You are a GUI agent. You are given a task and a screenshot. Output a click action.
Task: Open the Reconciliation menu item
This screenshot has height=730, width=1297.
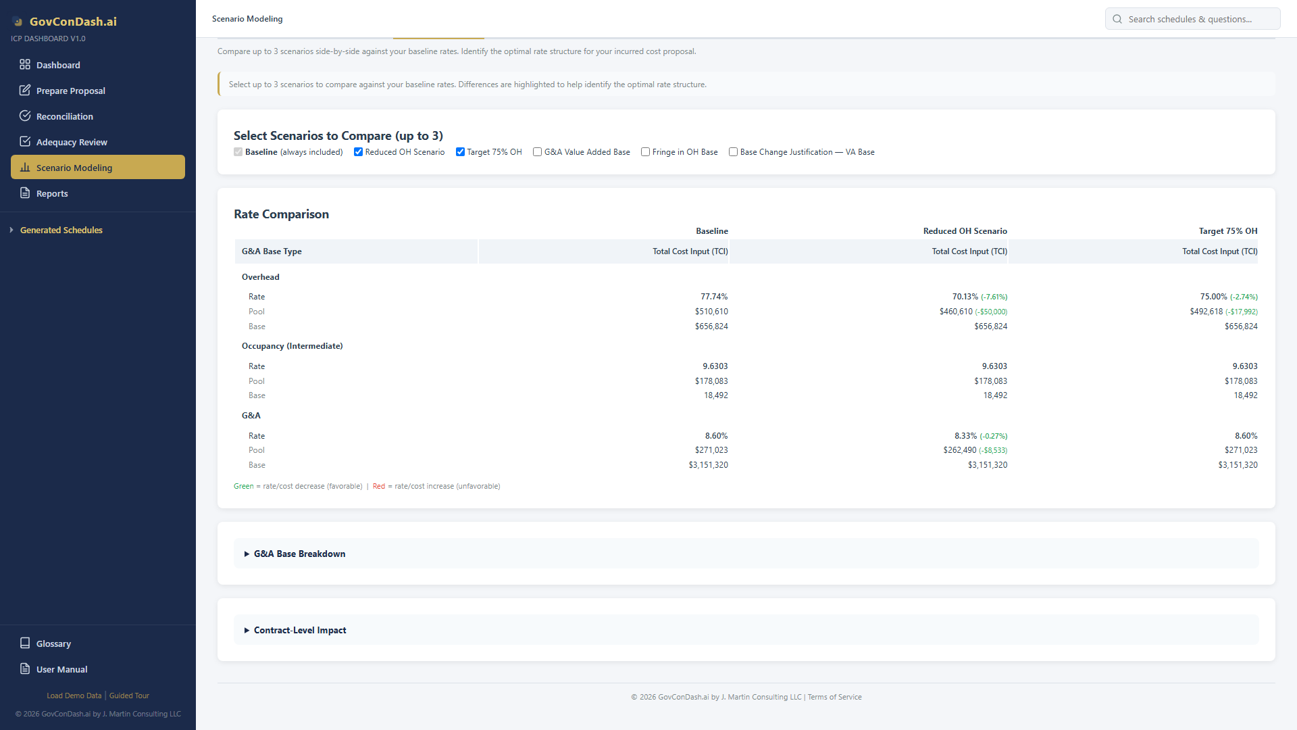coord(65,116)
